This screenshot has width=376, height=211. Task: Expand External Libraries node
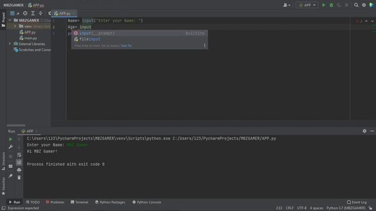[x=9, y=44]
